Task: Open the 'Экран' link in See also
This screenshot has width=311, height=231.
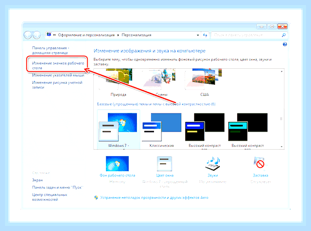Action: coord(38,180)
